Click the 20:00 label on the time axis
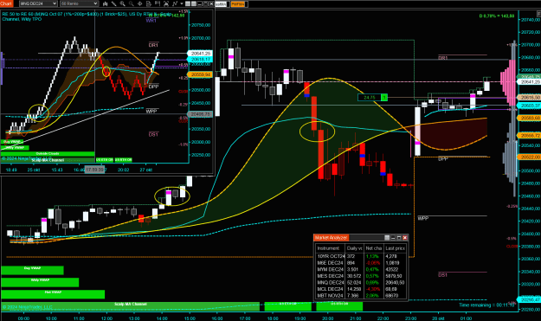541x321 pixels. (327, 318)
